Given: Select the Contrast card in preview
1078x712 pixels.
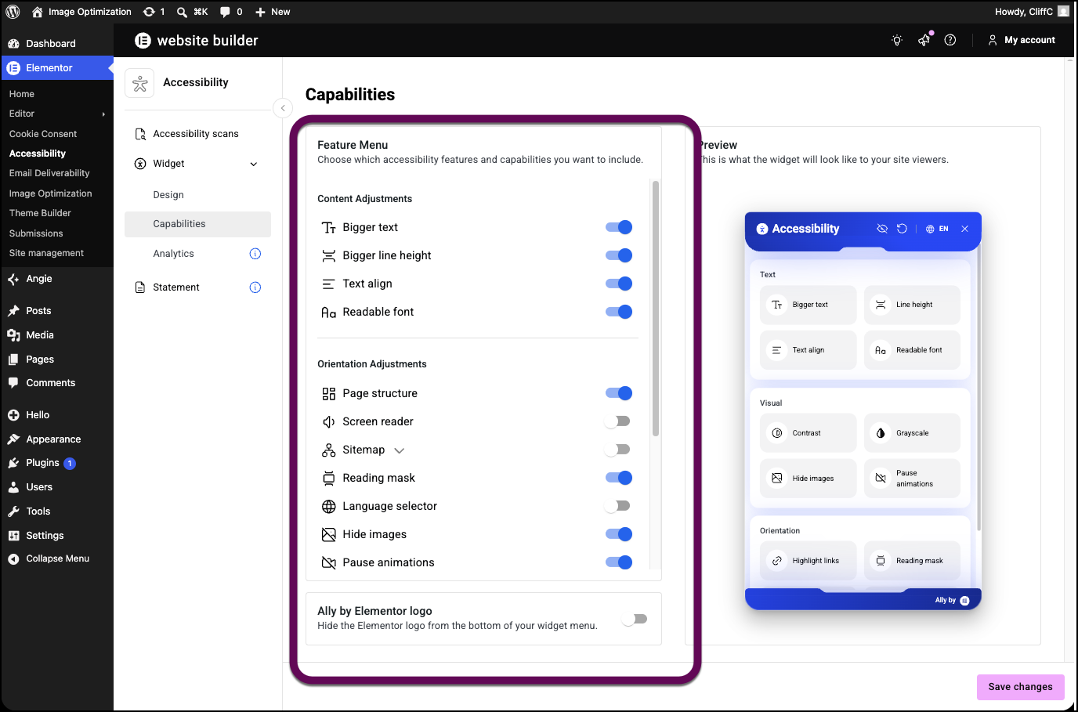Looking at the screenshot, I should click(808, 433).
